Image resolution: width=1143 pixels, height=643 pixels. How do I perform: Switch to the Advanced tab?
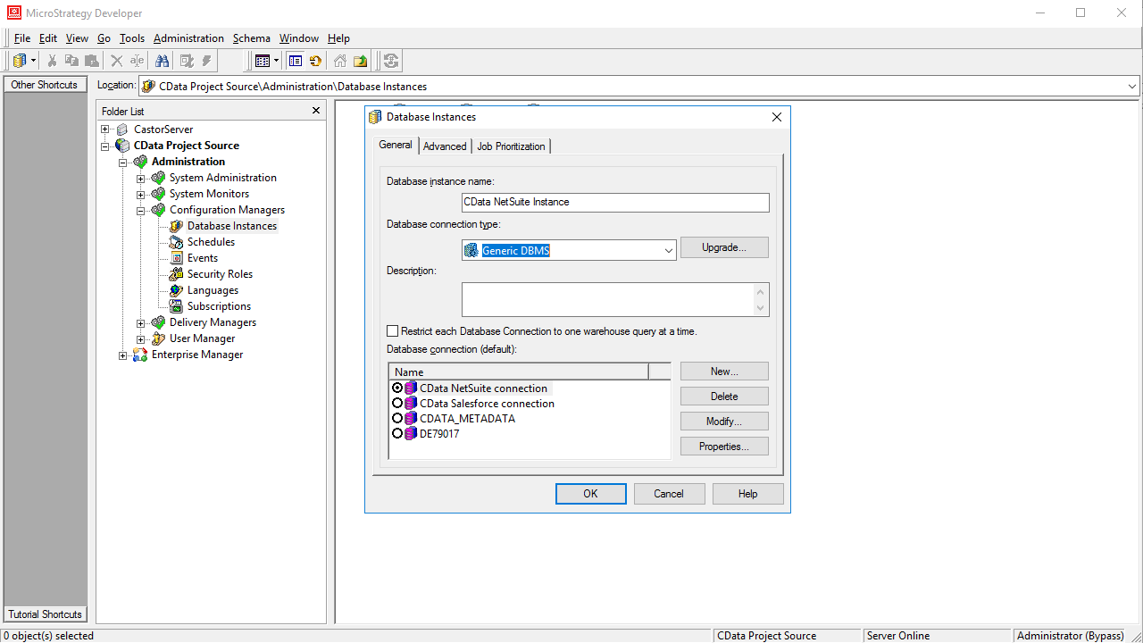point(445,145)
